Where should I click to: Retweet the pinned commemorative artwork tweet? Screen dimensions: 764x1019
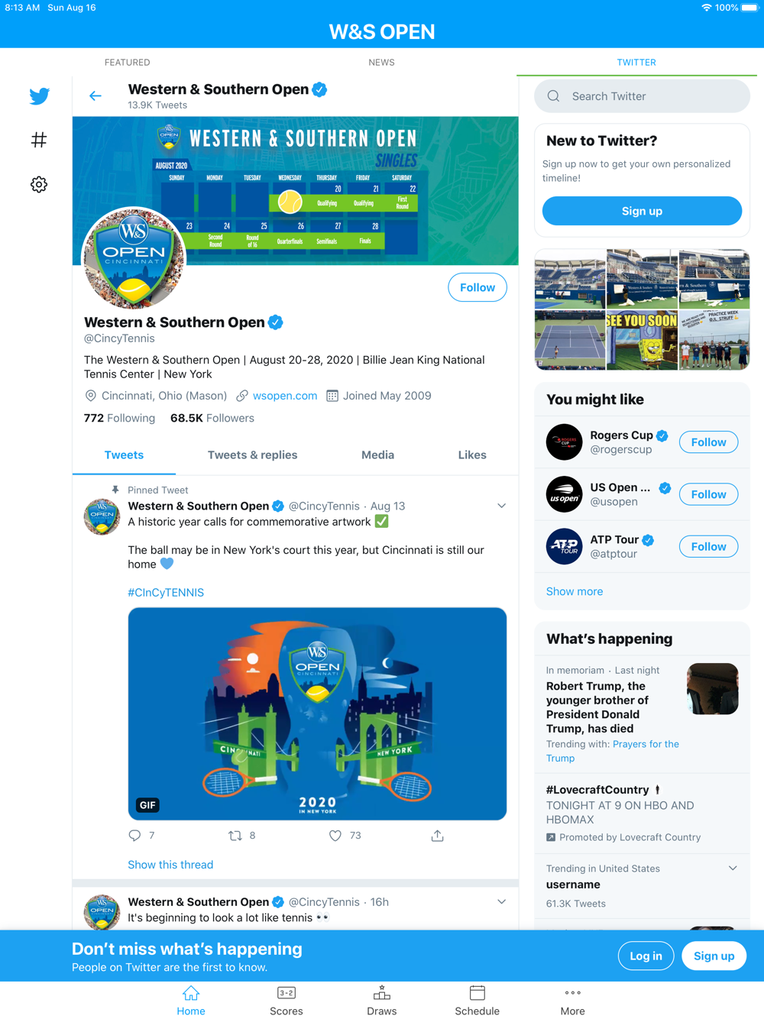235,836
